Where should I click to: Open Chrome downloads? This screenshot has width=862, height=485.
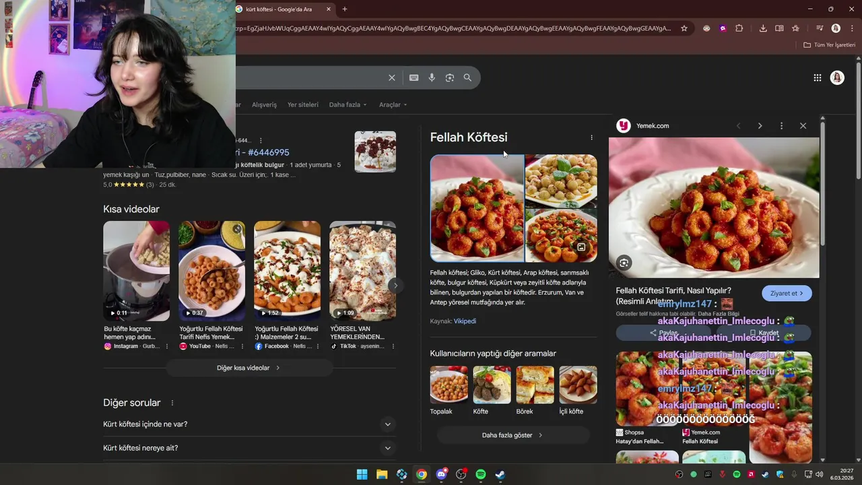(x=763, y=28)
